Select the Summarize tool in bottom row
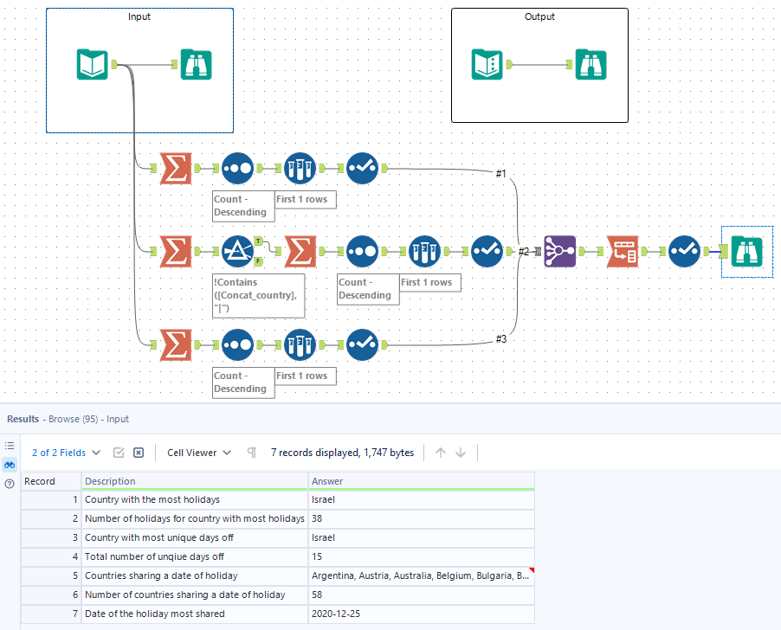Screen dimensions: 781x630 [175, 344]
